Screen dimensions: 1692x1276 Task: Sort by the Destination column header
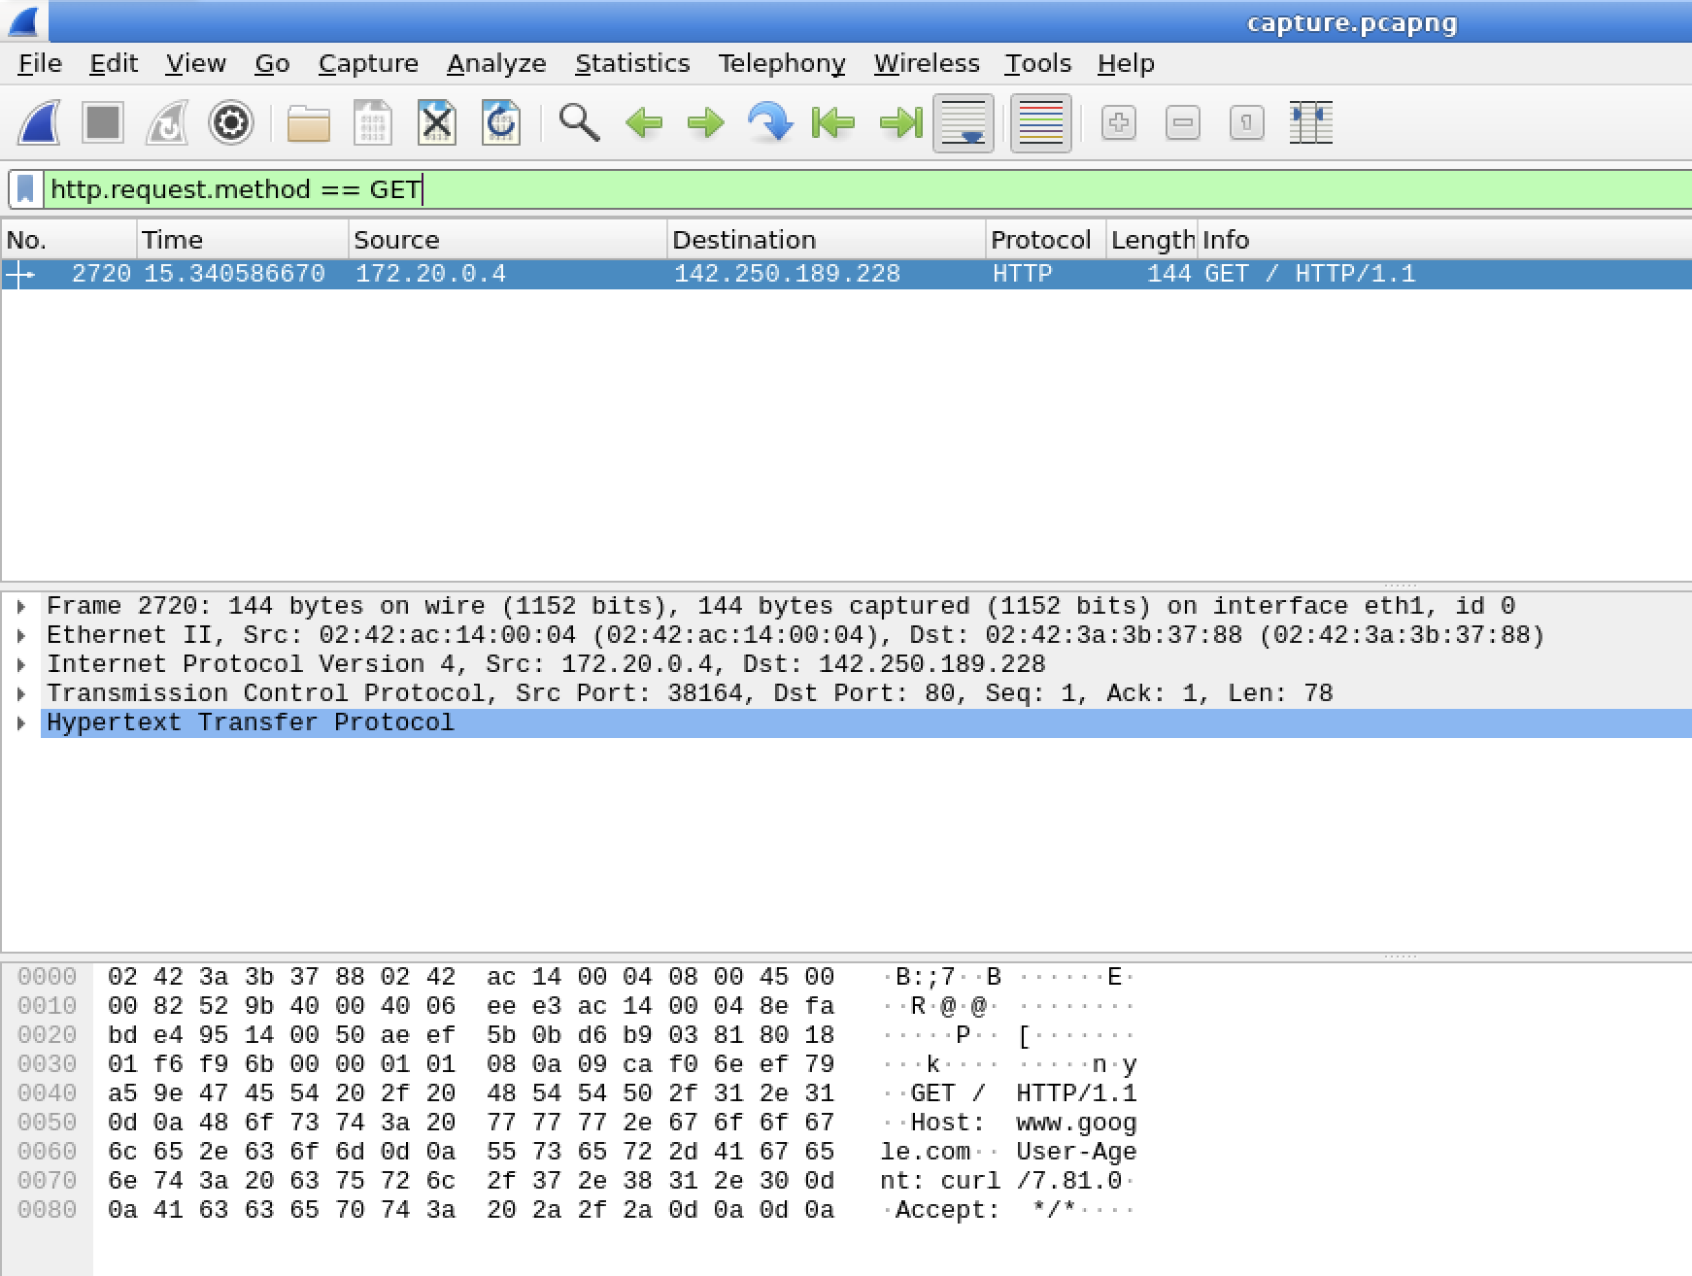826,240
